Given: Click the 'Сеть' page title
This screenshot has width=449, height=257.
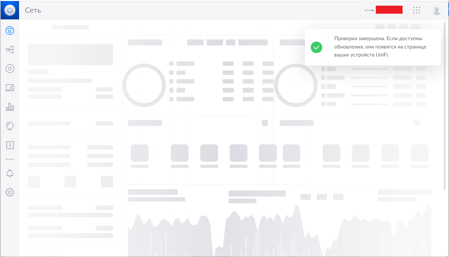Looking at the screenshot, I should tap(33, 10).
